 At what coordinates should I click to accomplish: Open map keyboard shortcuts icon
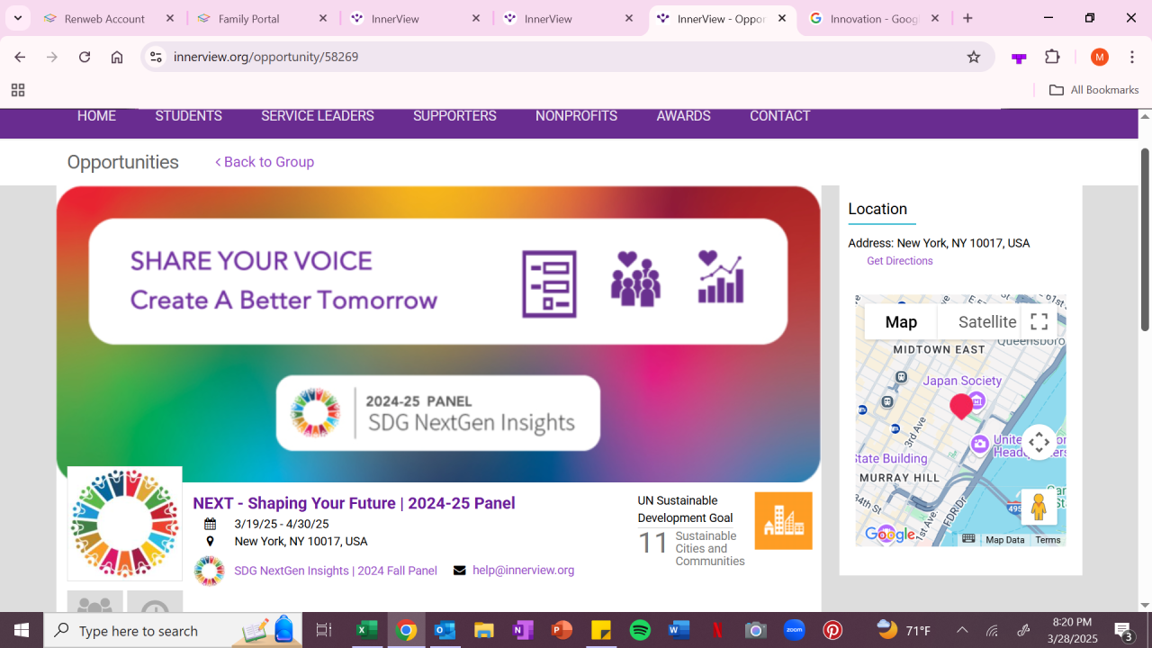pos(968,539)
